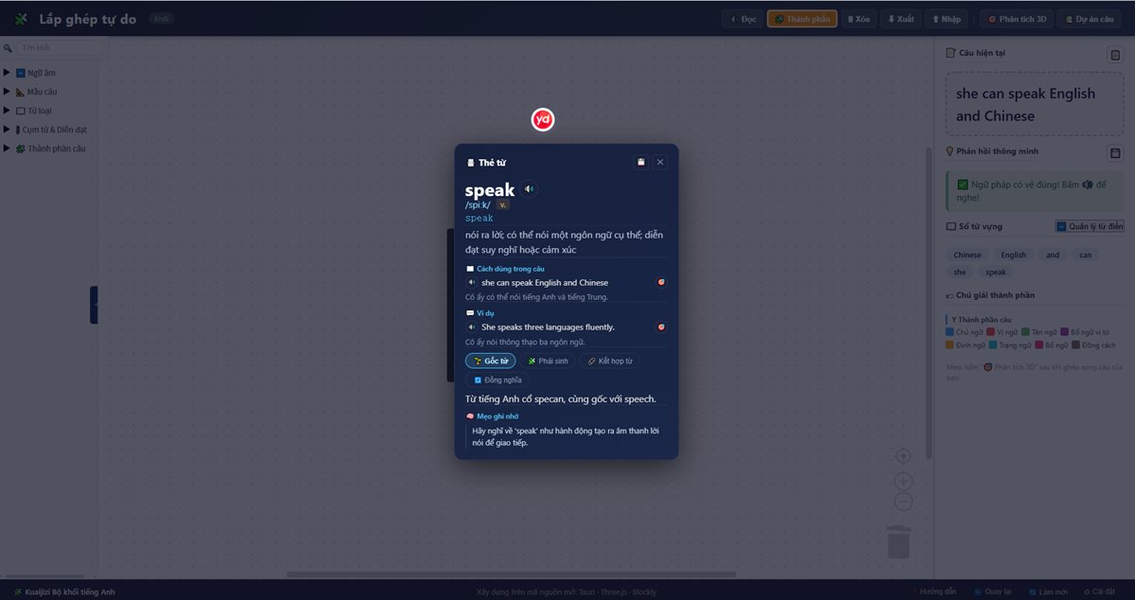
Task: Open Quản lý từ điển
Action: tap(1090, 226)
